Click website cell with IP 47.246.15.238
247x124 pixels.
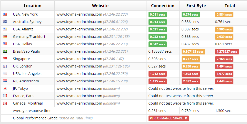[x=100, y=81]
